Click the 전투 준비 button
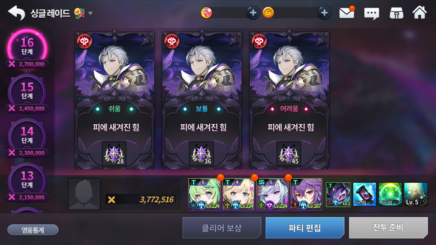The width and height of the screenshot is (436, 245). 388,228
